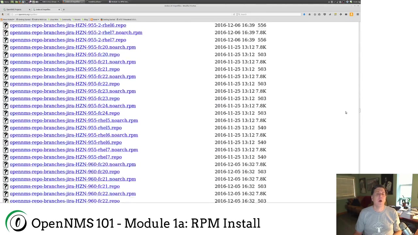
Task: Open HTS Tvheadend bookmark
Action: point(127,20)
